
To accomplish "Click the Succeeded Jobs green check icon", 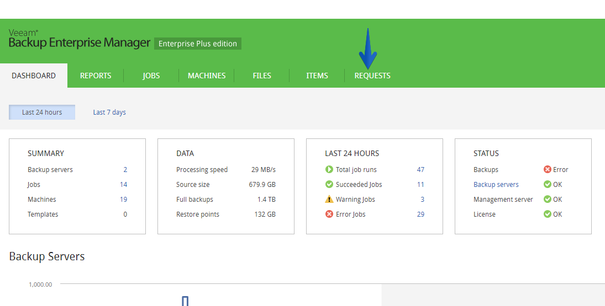I will click(329, 184).
